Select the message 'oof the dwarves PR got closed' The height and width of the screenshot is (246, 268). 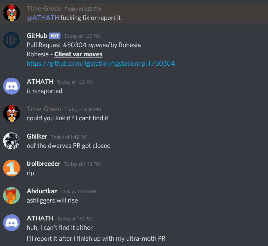coord(69,146)
